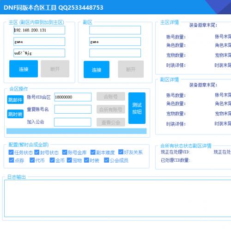Click the light blue progress bar

(77, 131)
